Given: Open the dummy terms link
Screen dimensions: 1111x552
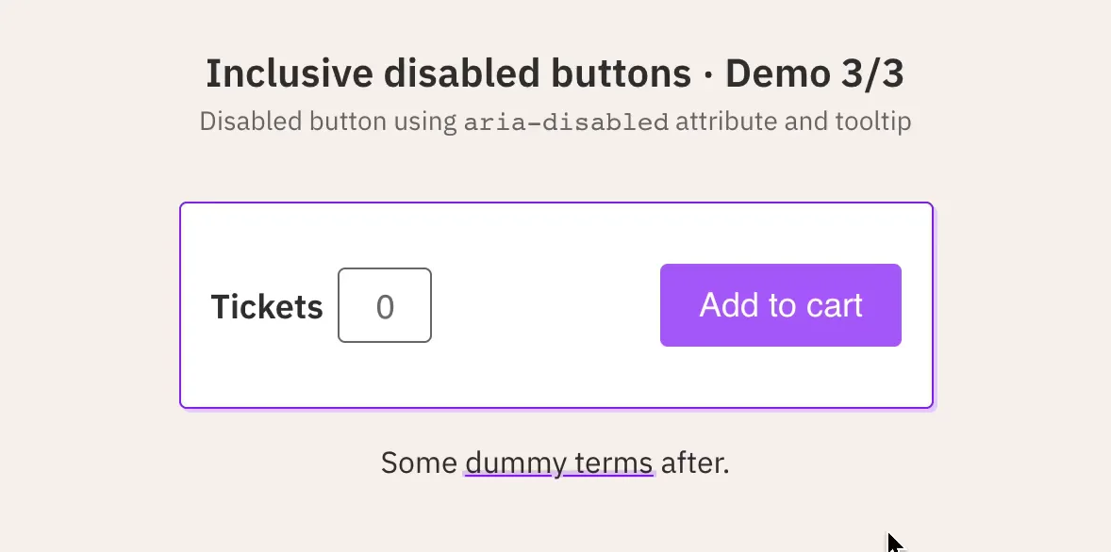Looking at the screenshot, I should 559,463.
